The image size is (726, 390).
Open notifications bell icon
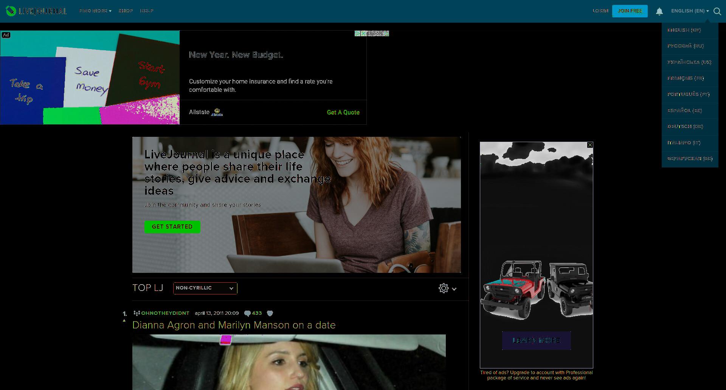659,11
